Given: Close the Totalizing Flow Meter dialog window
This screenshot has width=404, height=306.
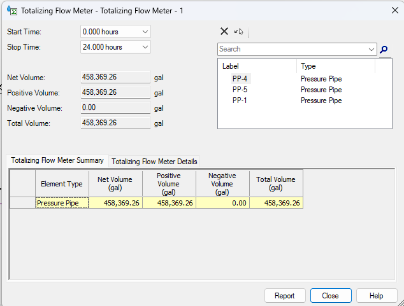Looking at the screenshot, I should [395, 10].
